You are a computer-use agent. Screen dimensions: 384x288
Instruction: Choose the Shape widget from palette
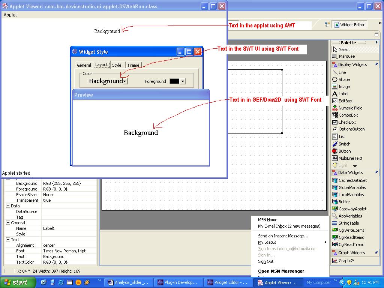click(x=344, y=79)
